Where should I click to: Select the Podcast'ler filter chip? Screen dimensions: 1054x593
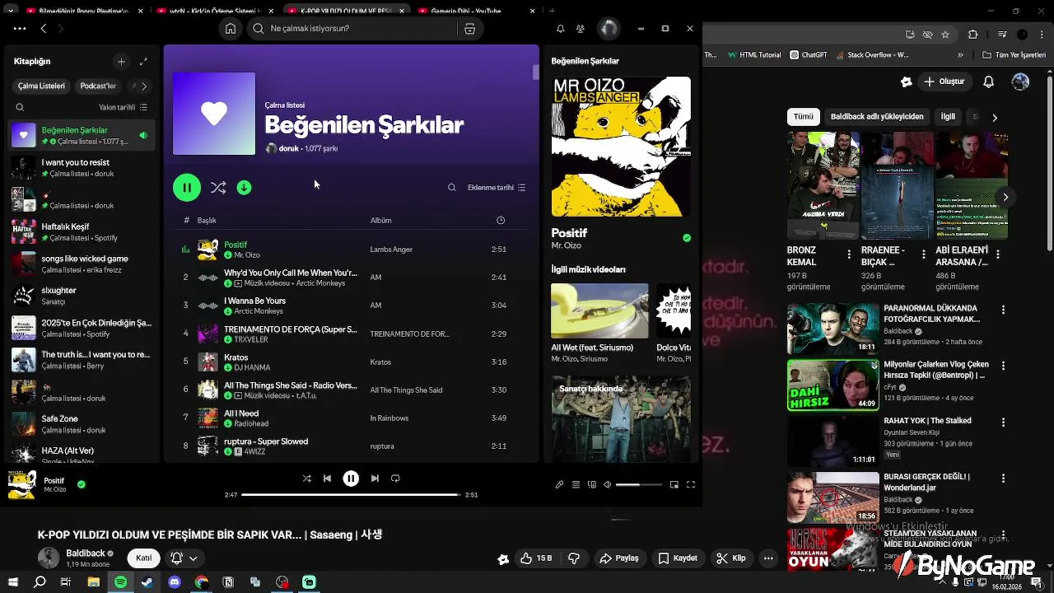[98, 86]
